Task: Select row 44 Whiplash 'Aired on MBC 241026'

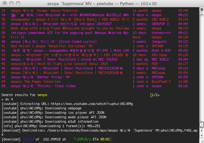Action: tap(95, 59)
